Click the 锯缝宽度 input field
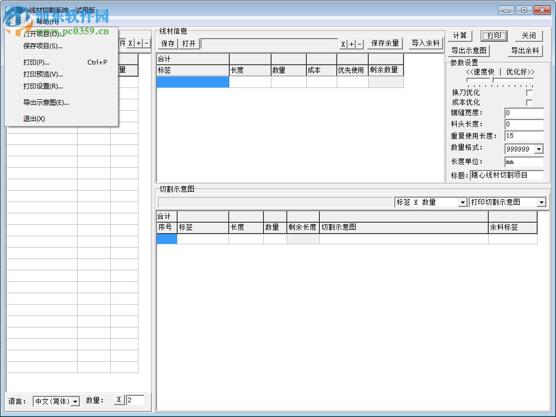 (524, 113)
